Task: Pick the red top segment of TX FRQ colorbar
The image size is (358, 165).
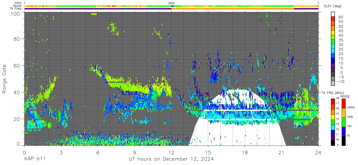Action: pos(333,101)
